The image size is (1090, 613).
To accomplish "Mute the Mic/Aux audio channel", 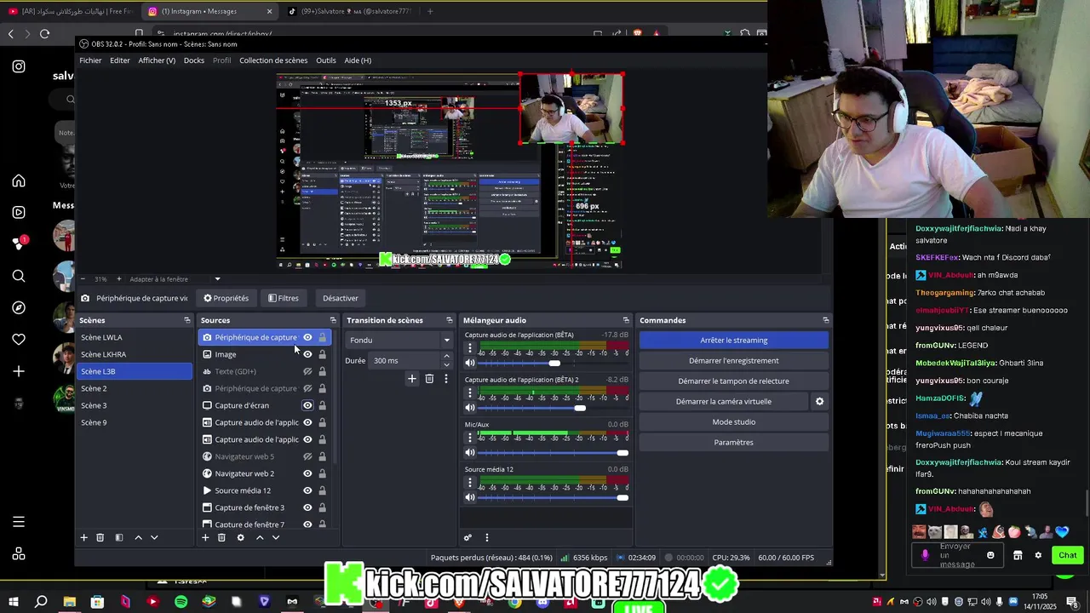I will click(x=469, y=453).
